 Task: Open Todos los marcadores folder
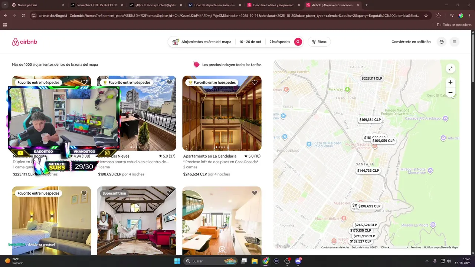click(x=454, y=25)
